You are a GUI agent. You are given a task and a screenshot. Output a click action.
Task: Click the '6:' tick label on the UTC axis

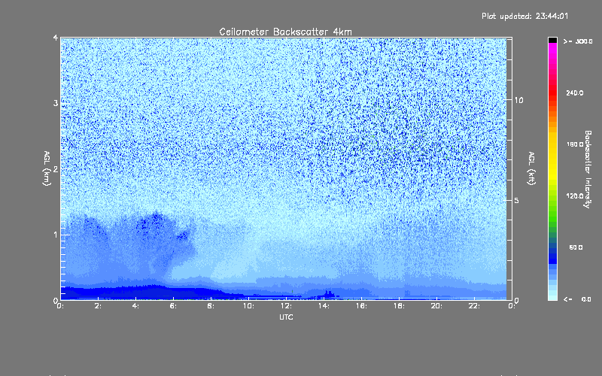coord(173,306)
